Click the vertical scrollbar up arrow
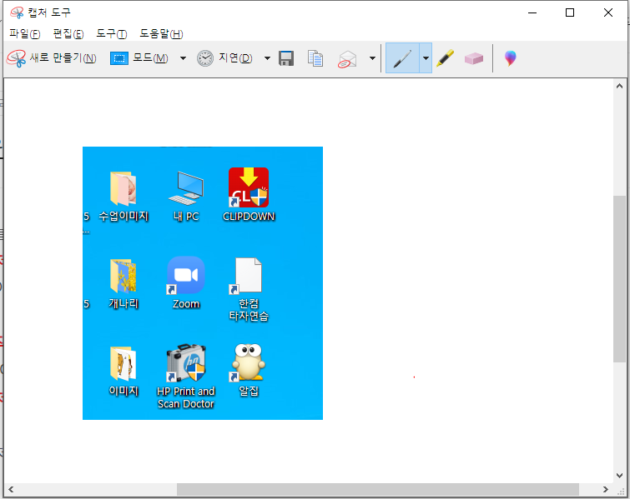This screenshot has height=499, width=630. [x=619, y=86]
